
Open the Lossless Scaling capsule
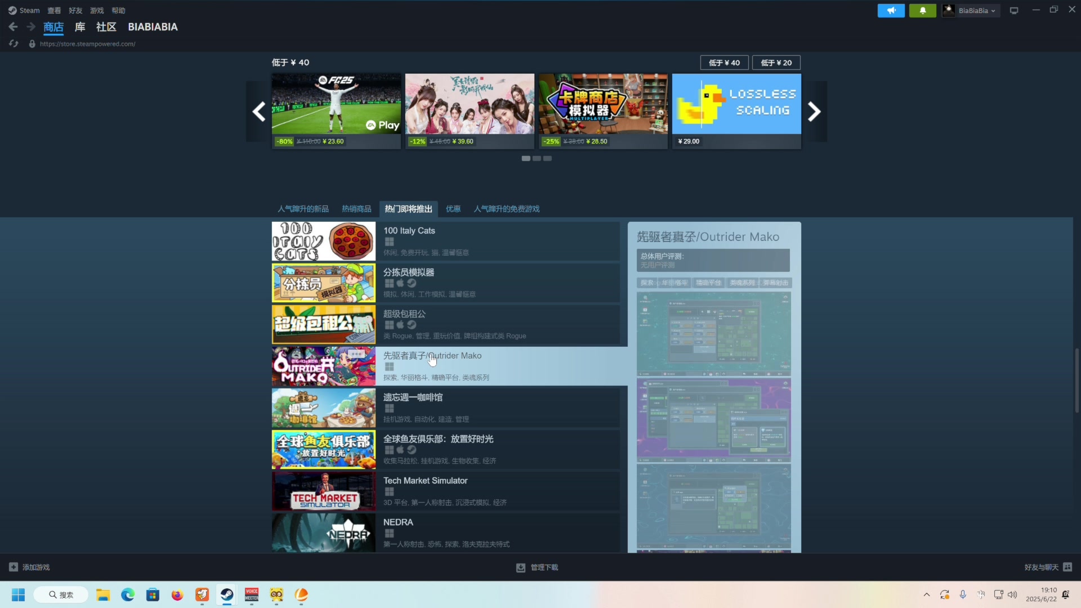(736, 111)
